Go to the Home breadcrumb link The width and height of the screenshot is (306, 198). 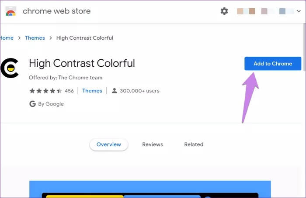(7, 38)
